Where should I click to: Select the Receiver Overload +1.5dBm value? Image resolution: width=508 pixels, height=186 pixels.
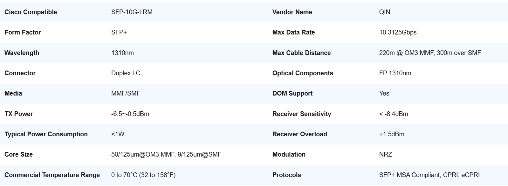click(x=392, y=134)
